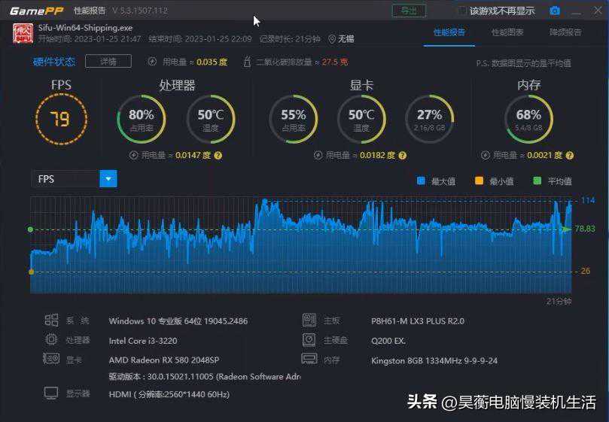609x422 pixels.
Task: Switch to the 性能图表 tab
Action: (x=507, y=32)
